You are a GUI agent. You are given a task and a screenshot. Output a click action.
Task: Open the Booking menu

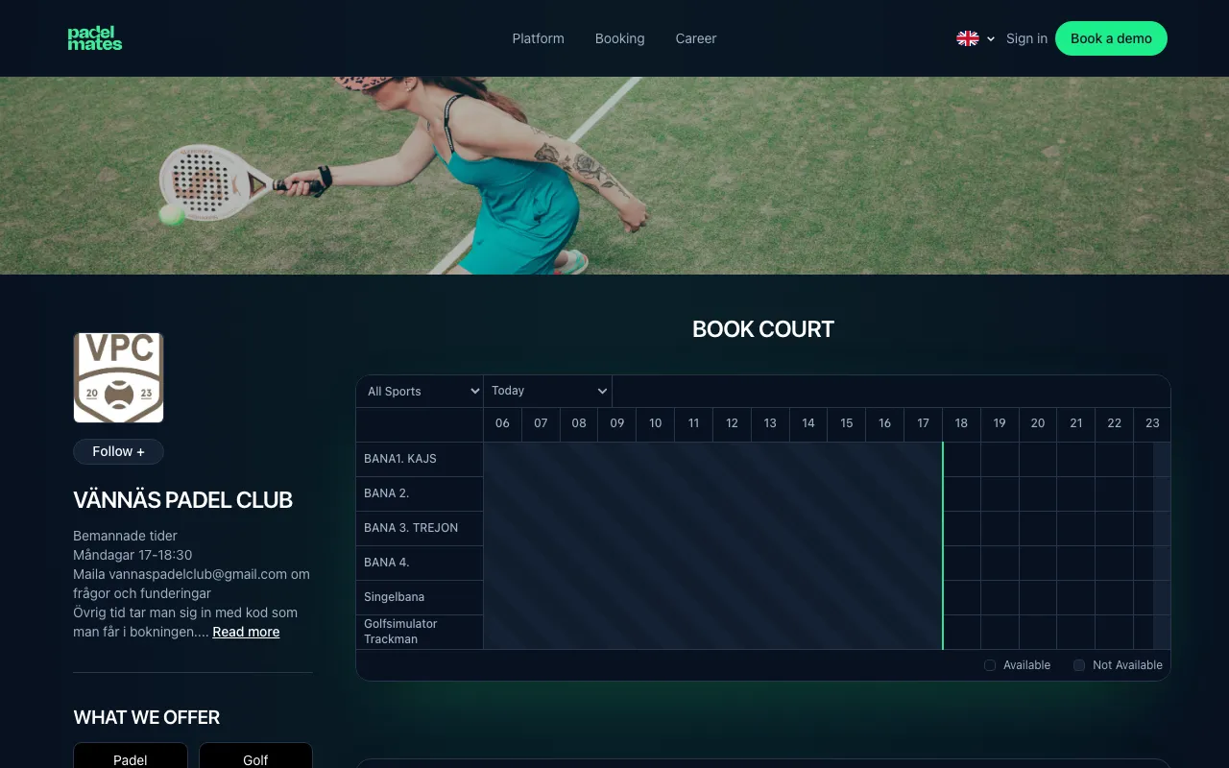(x=619, y=38)
